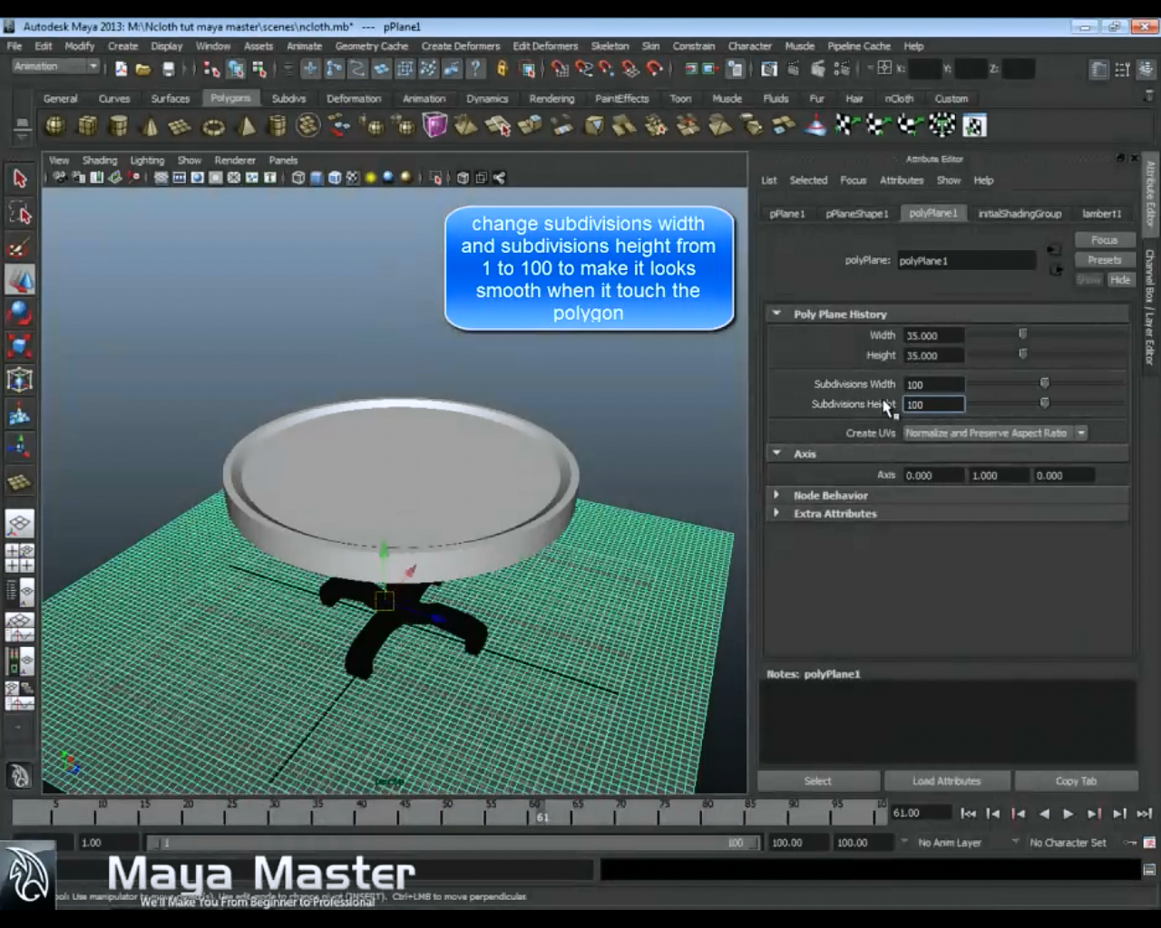Click the play forward playback button
The image size is (1161, 928).
click(x=1068, y=815)
